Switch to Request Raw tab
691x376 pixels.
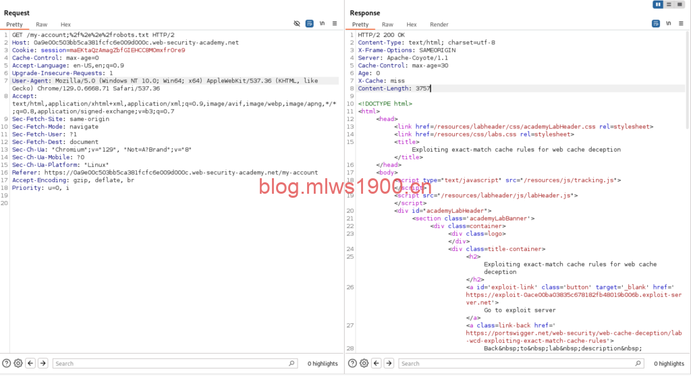41,25
